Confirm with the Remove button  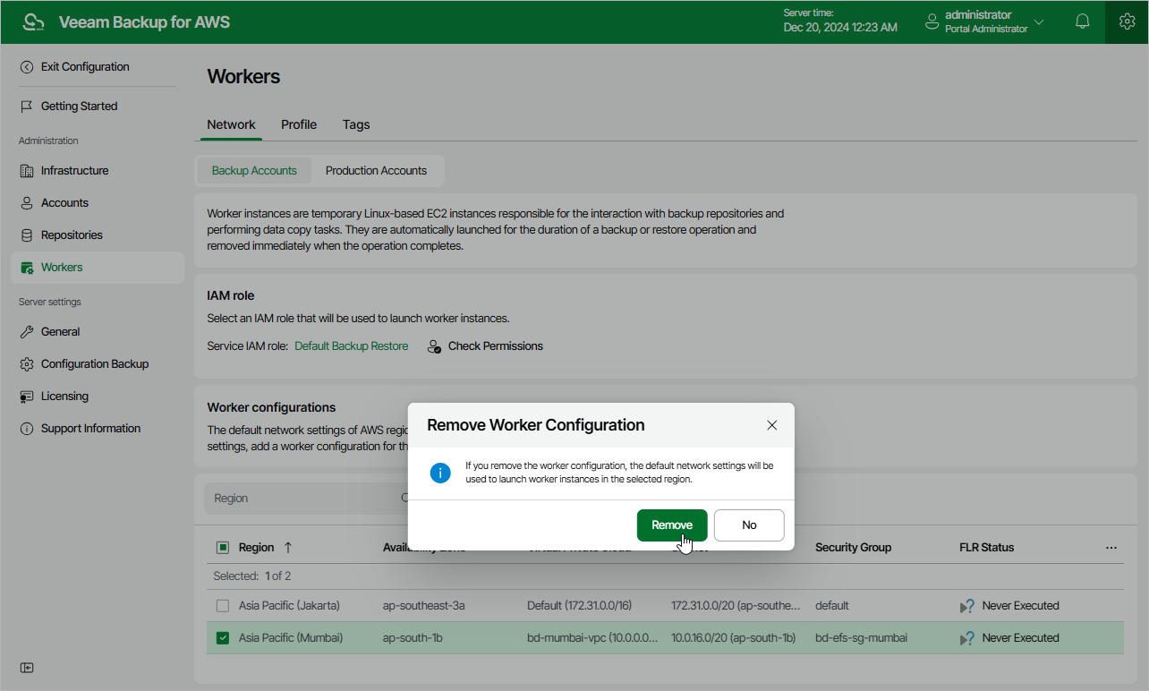pos(672,525)
